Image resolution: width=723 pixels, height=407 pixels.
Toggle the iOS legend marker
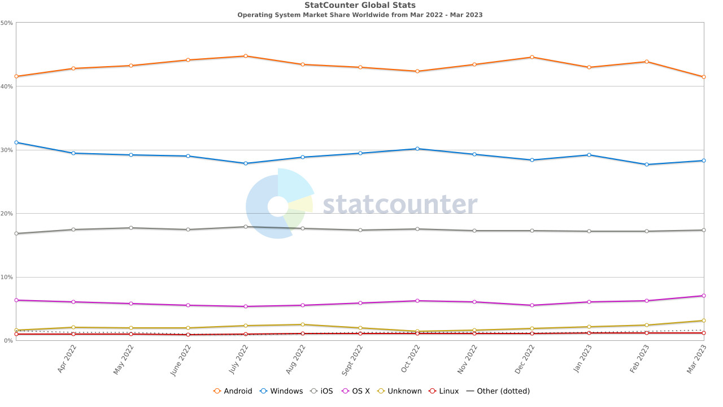coord(313,391)
